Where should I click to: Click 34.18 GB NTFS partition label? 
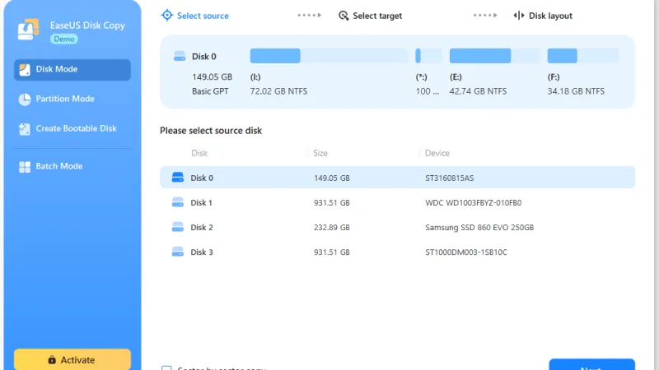(576, 91)
